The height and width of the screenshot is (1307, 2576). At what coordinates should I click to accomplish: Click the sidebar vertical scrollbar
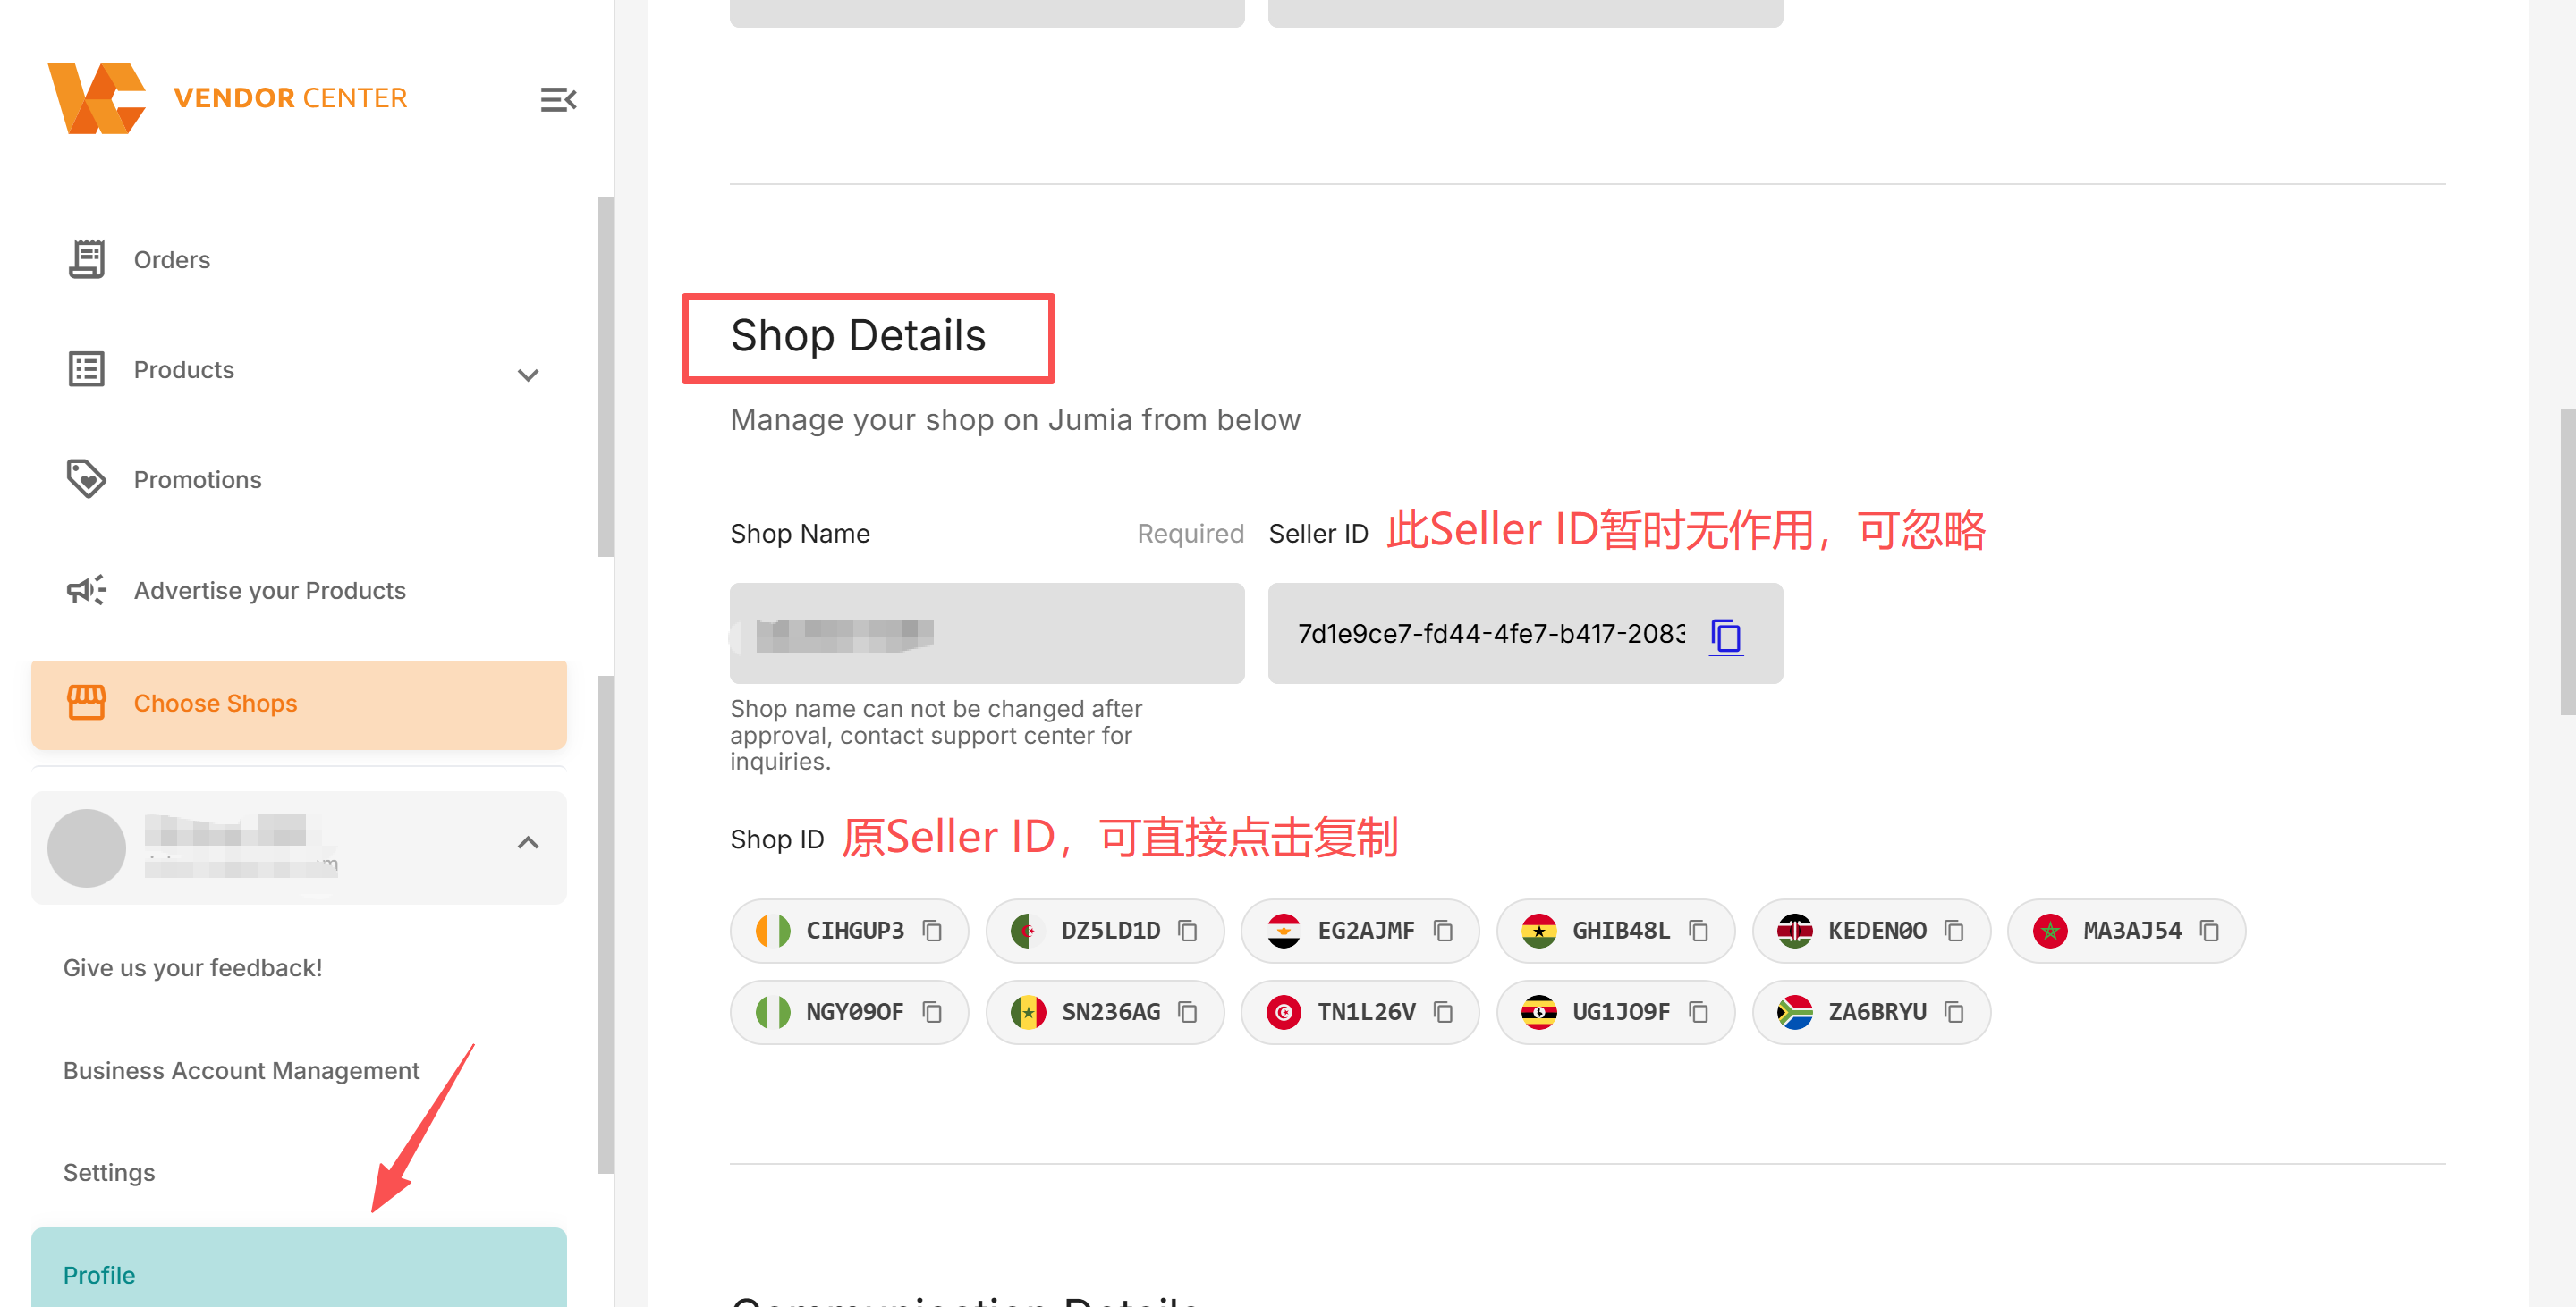coord(606,375)
